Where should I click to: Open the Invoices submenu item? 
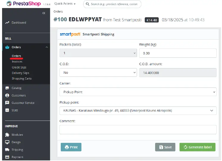point(17,62)
